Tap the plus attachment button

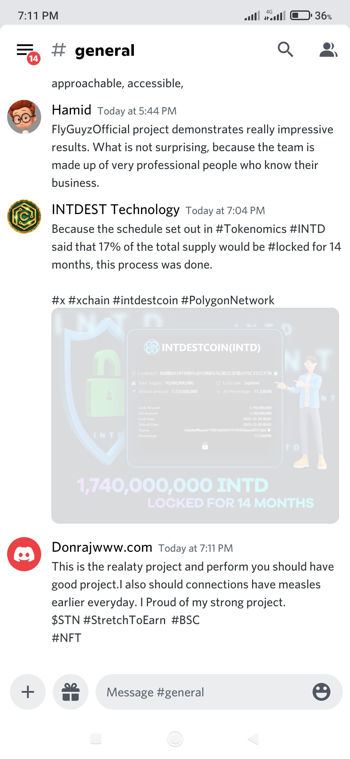(x=28, y=692)
